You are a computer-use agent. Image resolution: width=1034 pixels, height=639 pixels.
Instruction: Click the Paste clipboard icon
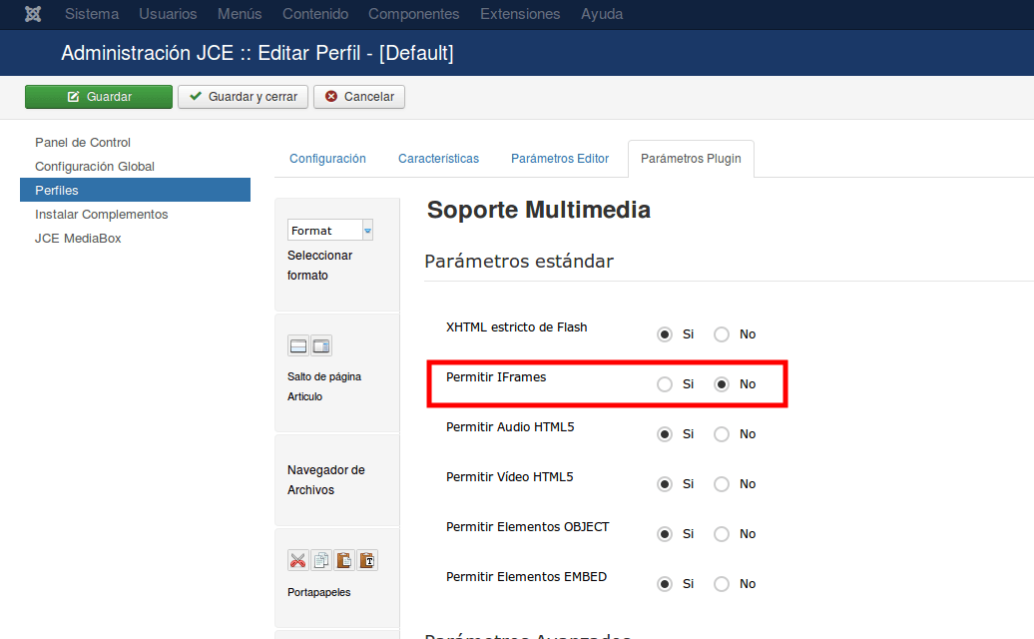pyautogui.click(x=344, y=560)
